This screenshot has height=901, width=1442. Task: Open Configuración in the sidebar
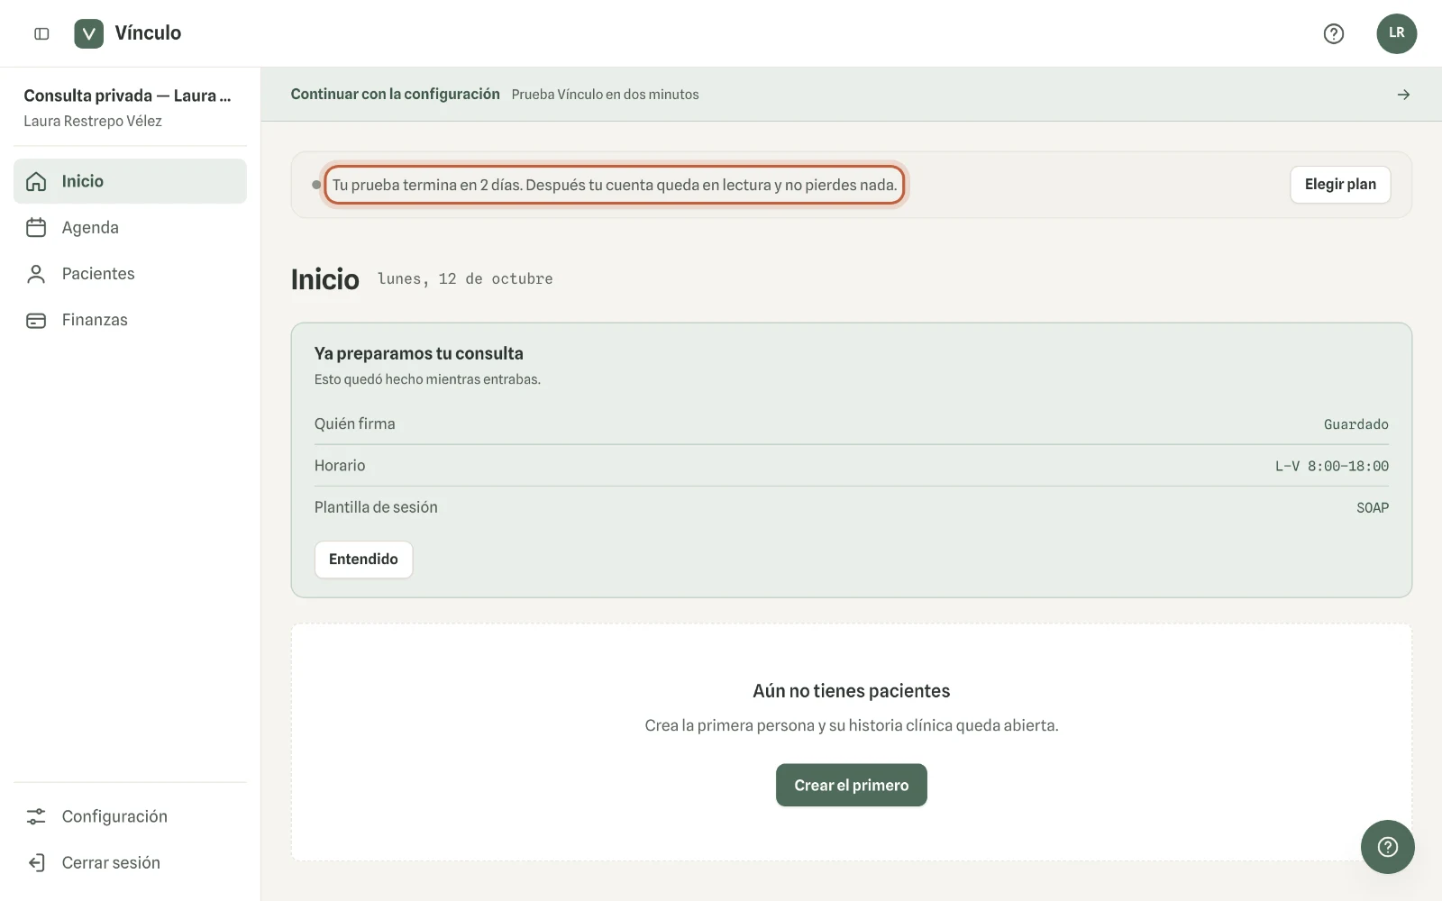[x=130, y=816]
